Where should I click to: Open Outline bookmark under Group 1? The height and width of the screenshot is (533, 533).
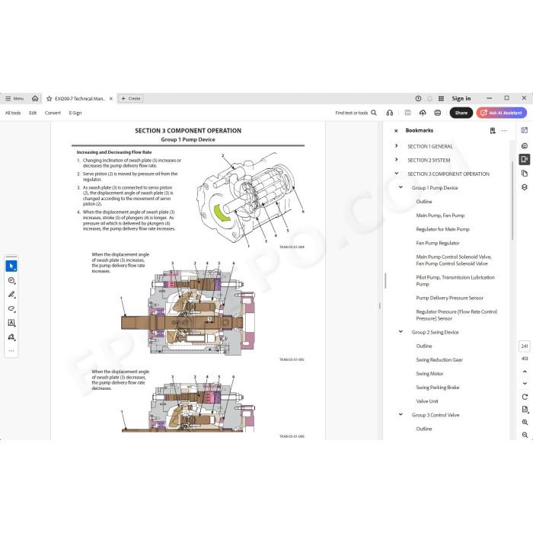click(x=424, y=202)
